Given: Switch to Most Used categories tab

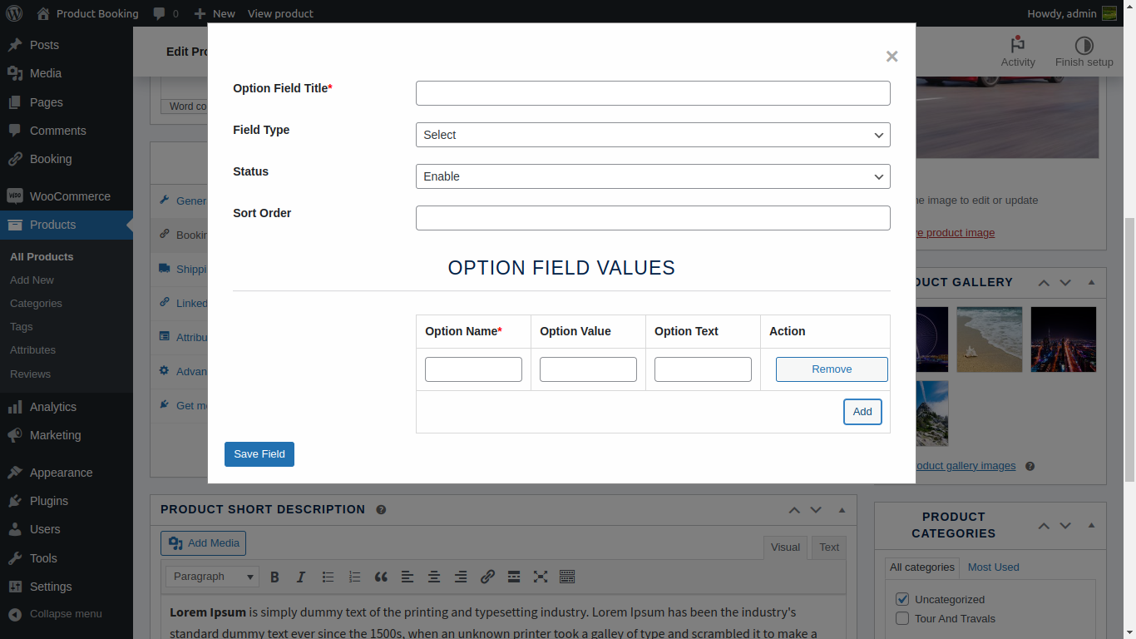Looking at the screenshot, I should (993, 567).
